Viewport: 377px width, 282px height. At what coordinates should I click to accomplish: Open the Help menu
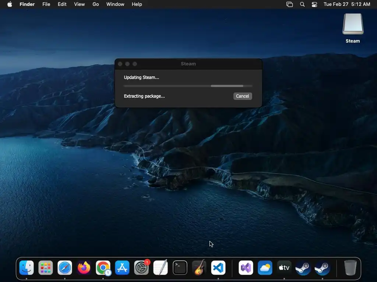pyautogui.click(x=137, y=4)
